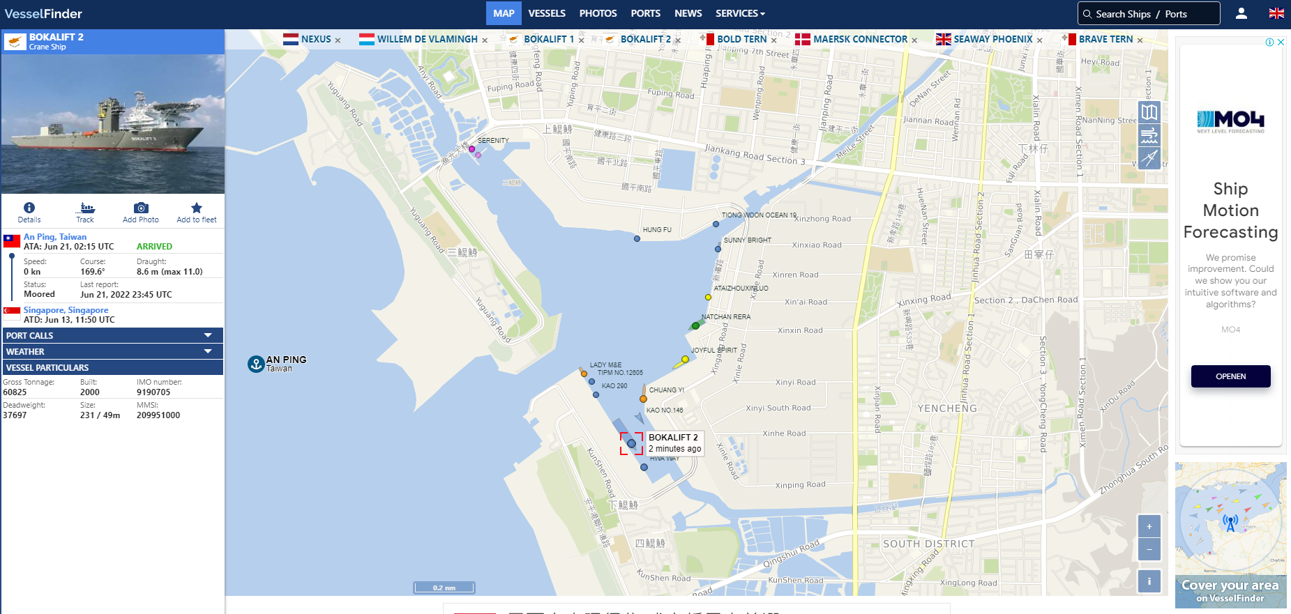Viewport: 1291px width, 614px height.
Task: Click the OPENEN advertisement button
Action: [1230, 376]
